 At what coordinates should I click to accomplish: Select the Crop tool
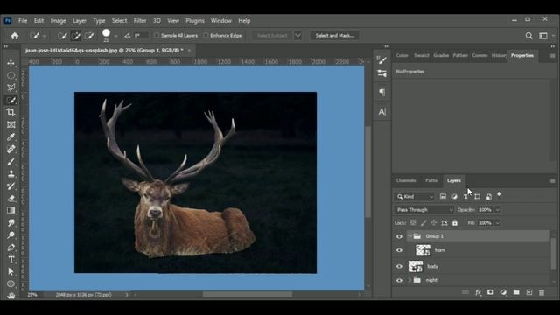pos(11,112)
